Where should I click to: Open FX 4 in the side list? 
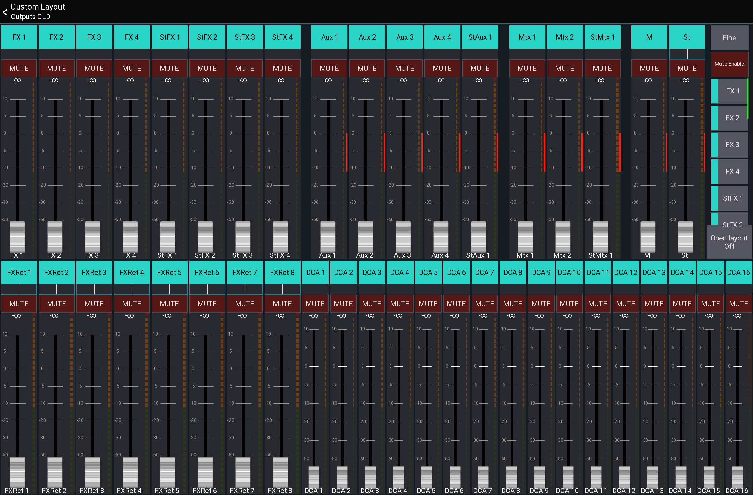coord(729,171)
